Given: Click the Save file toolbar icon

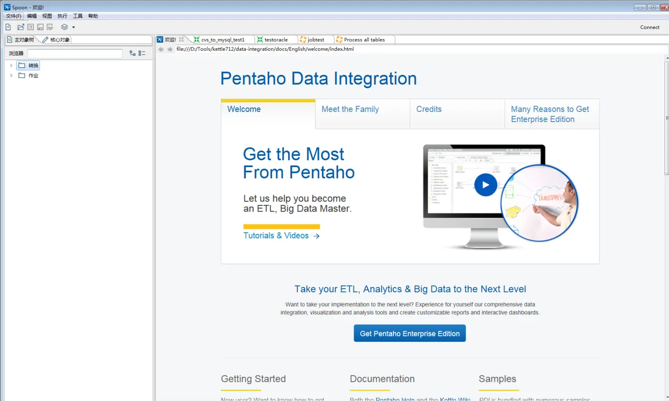Looking at the screenshot, I should (40, 27).
